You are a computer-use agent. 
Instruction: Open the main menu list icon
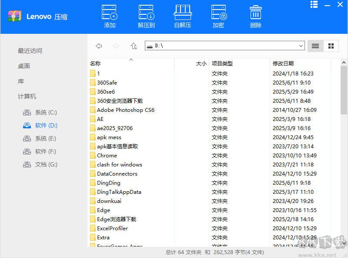tap(314, 4)
